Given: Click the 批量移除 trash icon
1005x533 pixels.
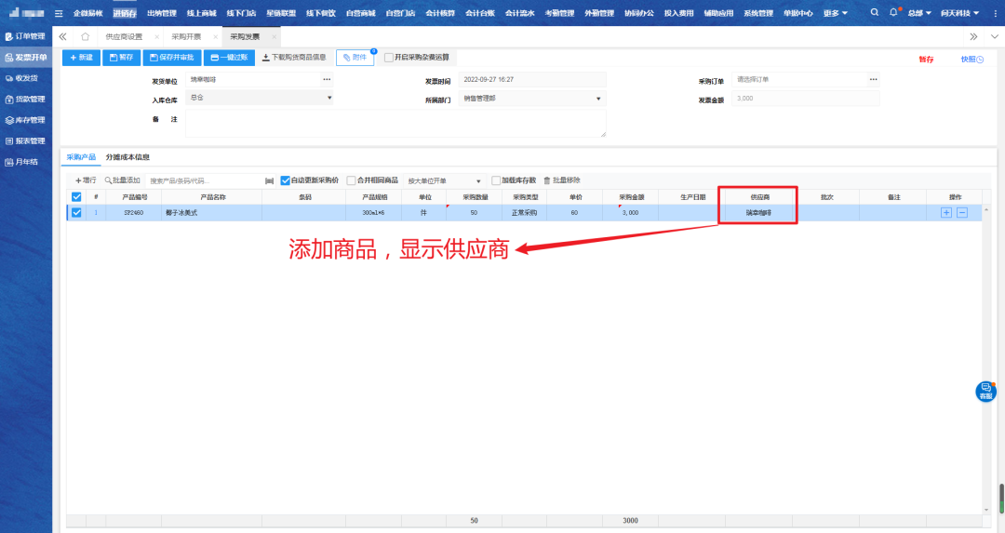Looking at the screenshot, I should [547, 180].
